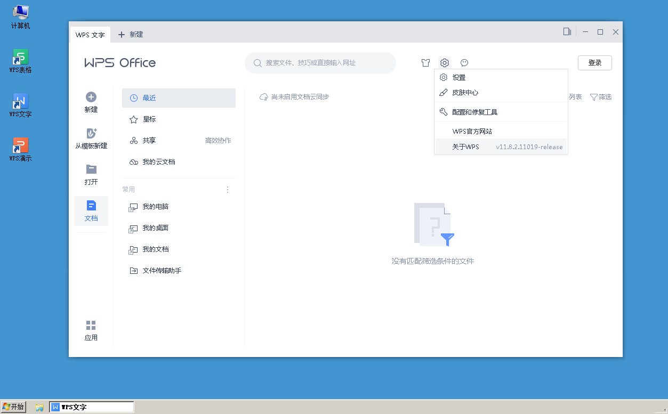
Task: Toggle the window layout icon in title bar
Action: [x=567, y=32]
